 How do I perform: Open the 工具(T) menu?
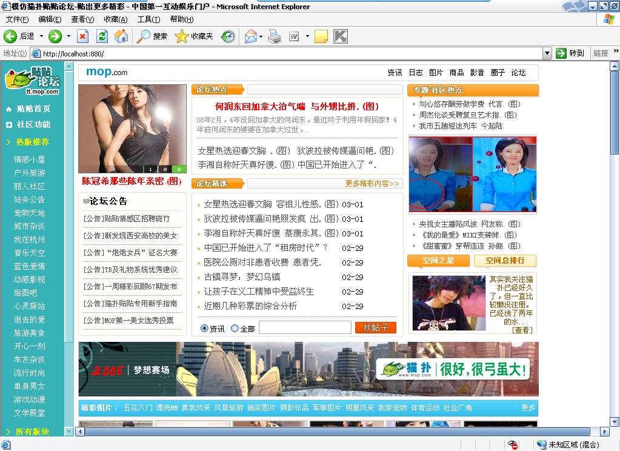[148, 19]
